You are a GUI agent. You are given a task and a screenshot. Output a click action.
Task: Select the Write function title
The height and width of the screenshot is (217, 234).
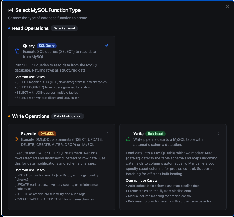(138, 134)
